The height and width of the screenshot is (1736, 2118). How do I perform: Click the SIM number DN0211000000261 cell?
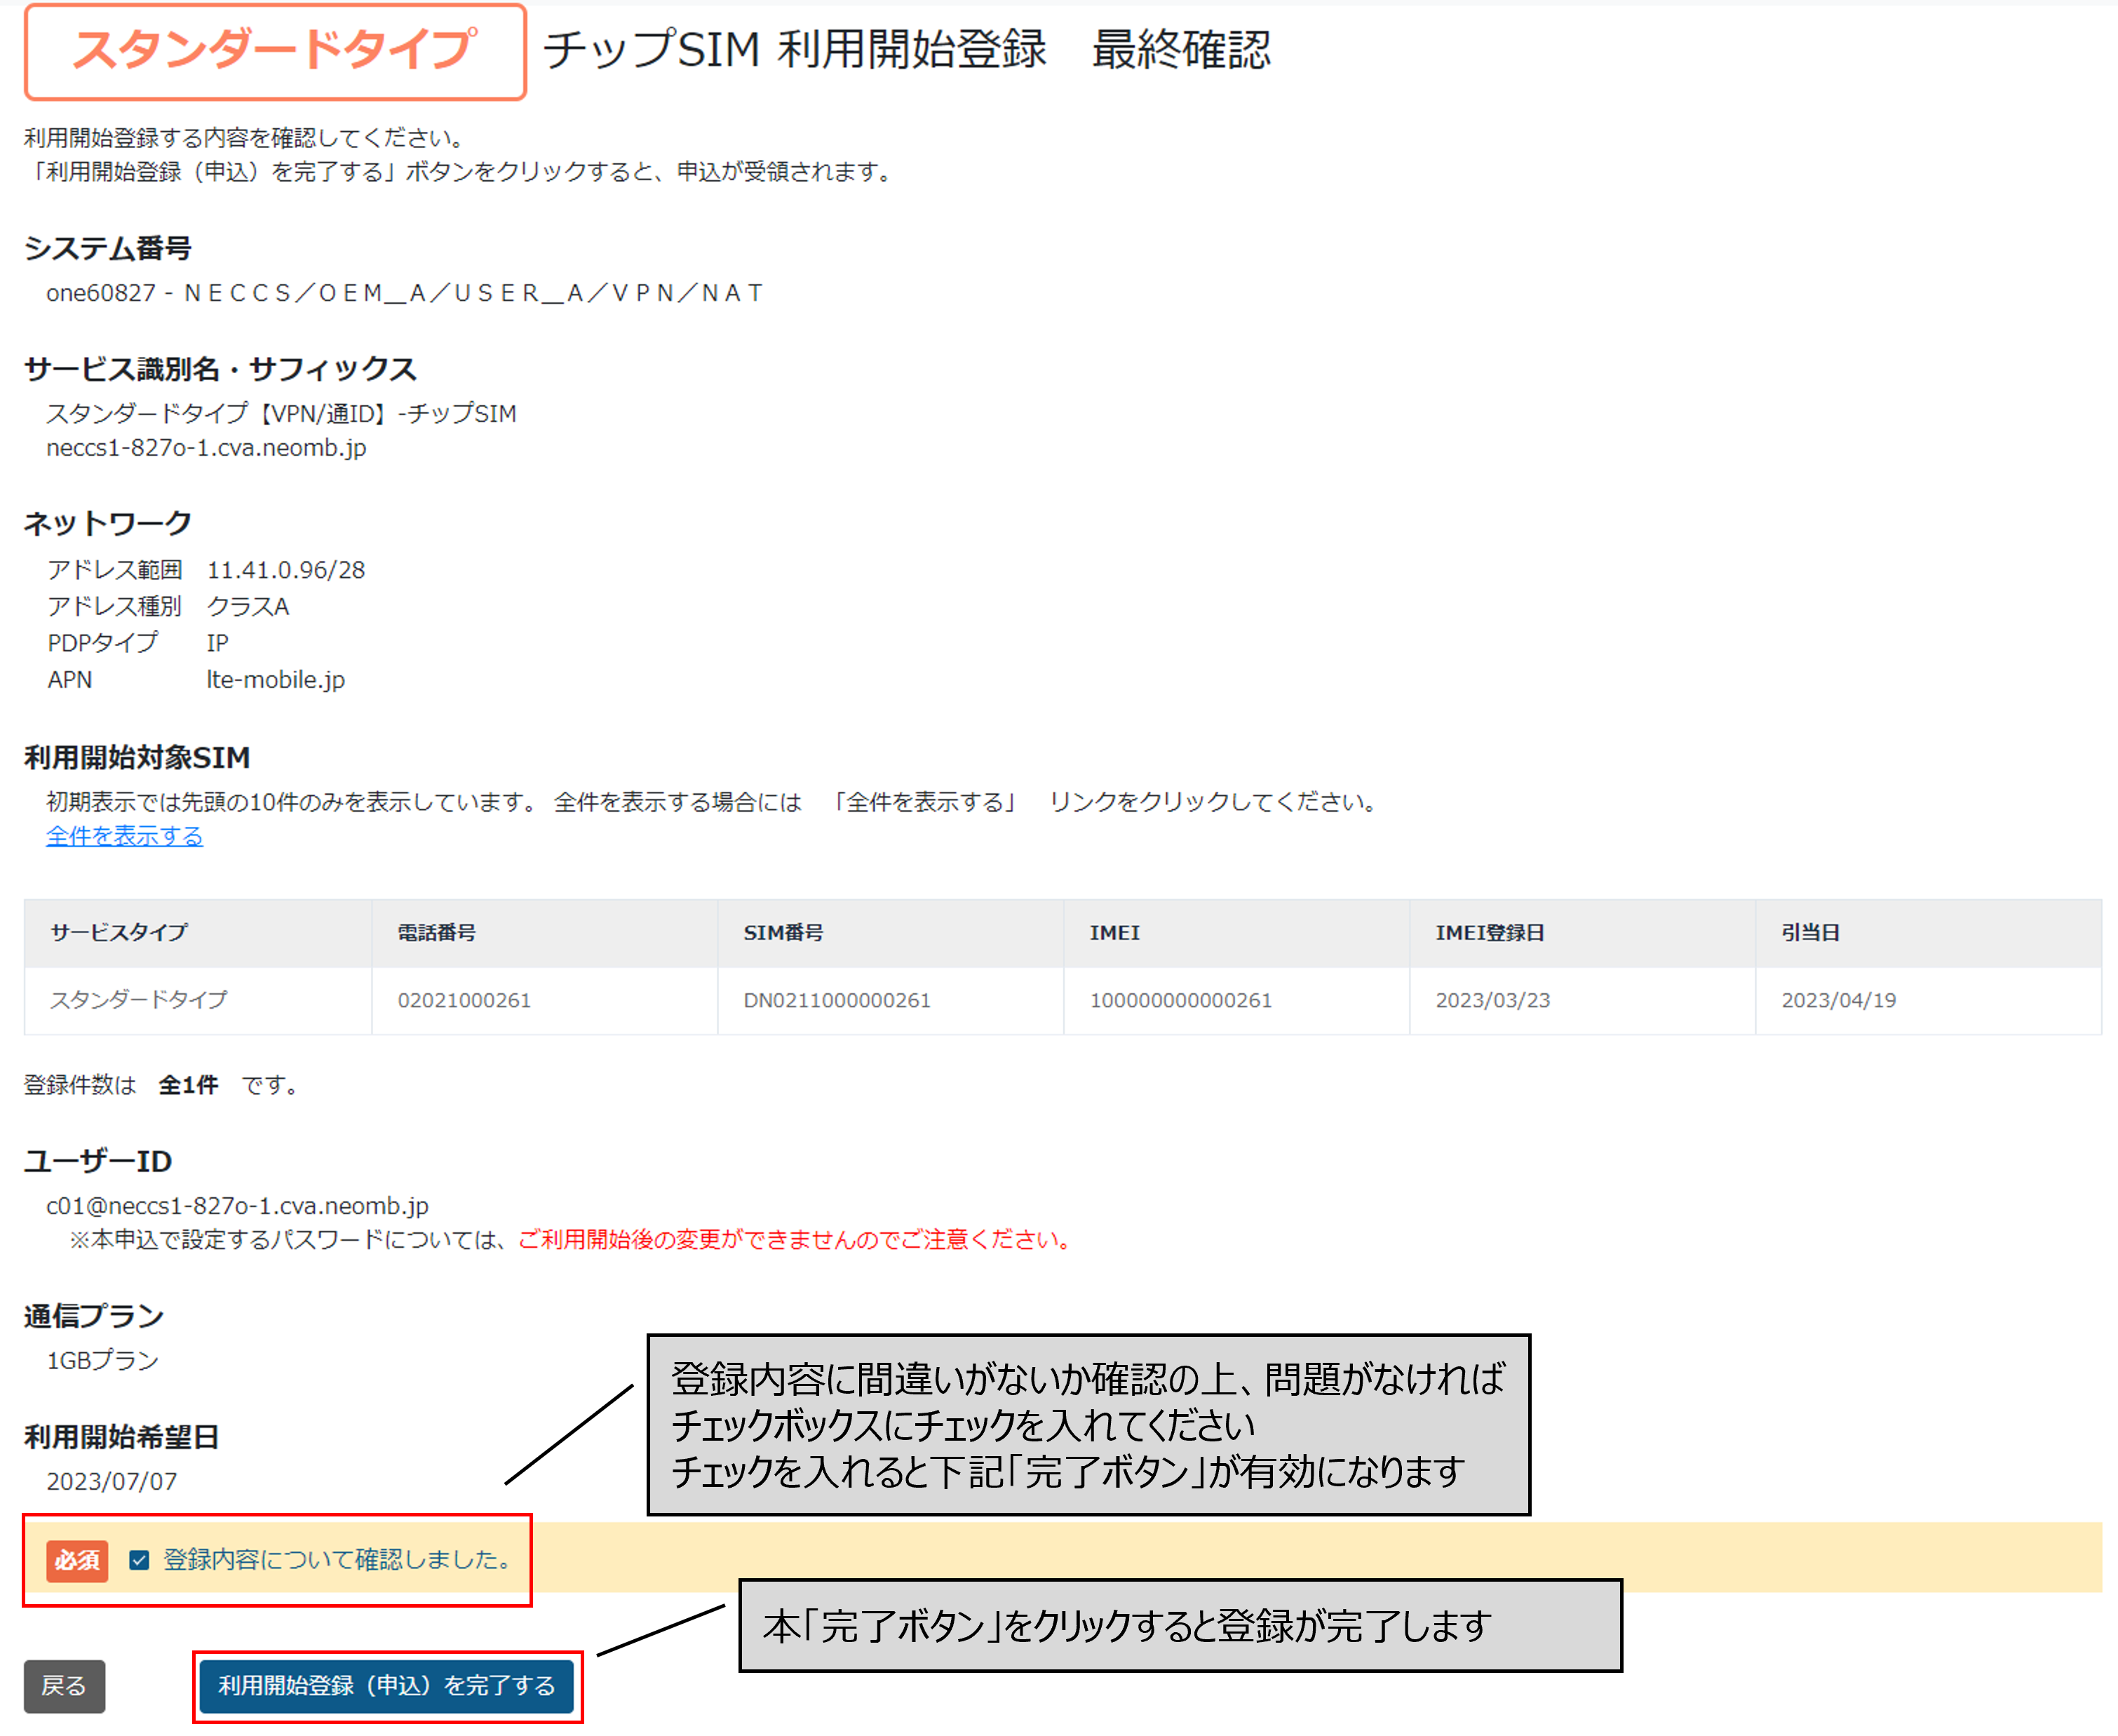click(837, 999)
